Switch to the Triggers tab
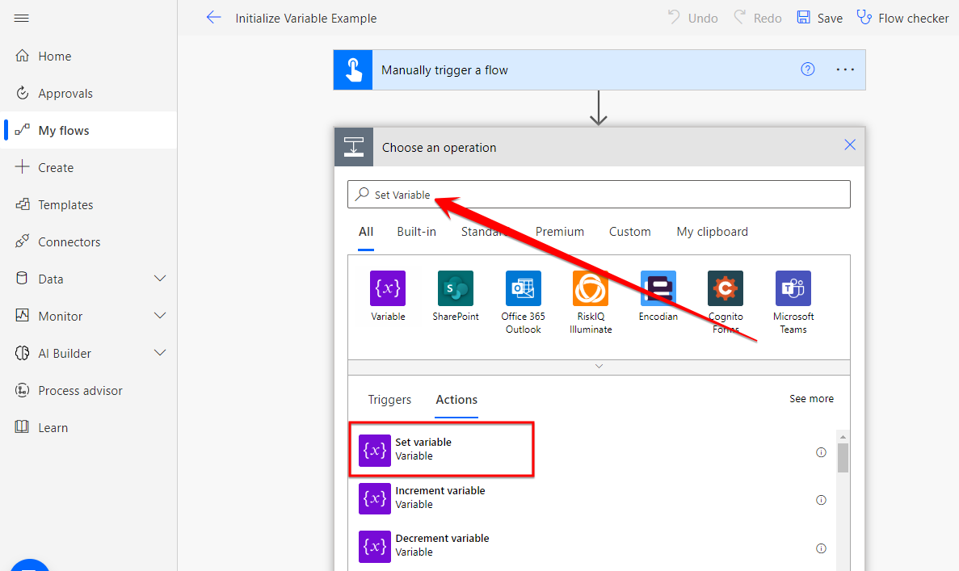Image resolution: width=959 pixels, height=571 pixels. (x=389, y=400)
